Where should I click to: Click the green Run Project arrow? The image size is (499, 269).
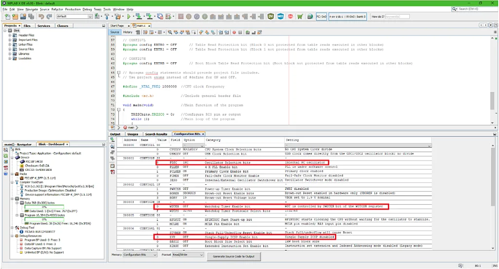(x=129, y=17)
